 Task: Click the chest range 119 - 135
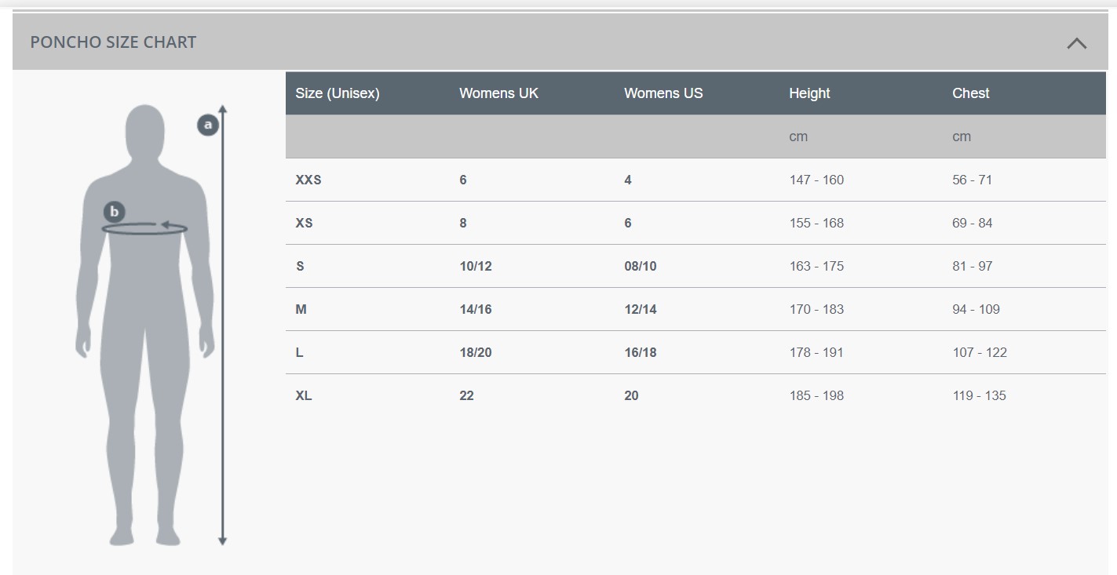[x=979, y=396]
